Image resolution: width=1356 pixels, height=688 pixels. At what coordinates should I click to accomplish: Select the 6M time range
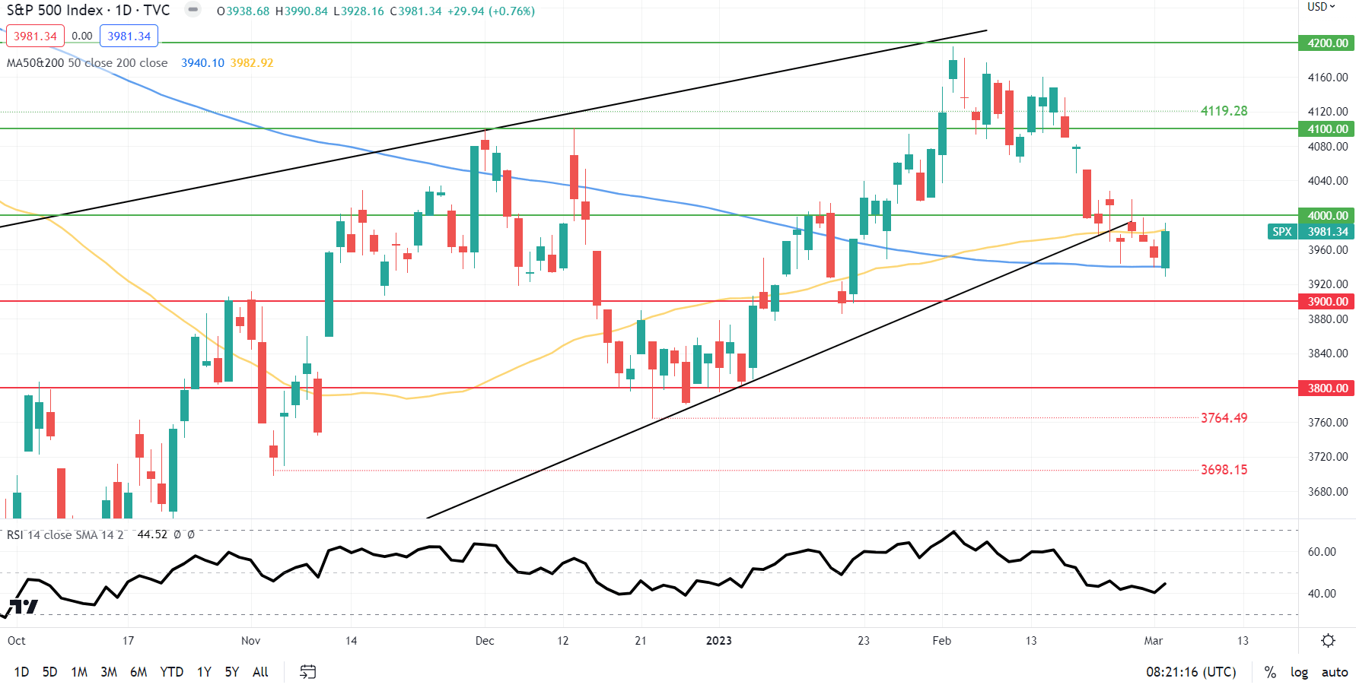(x=138, y=672)
